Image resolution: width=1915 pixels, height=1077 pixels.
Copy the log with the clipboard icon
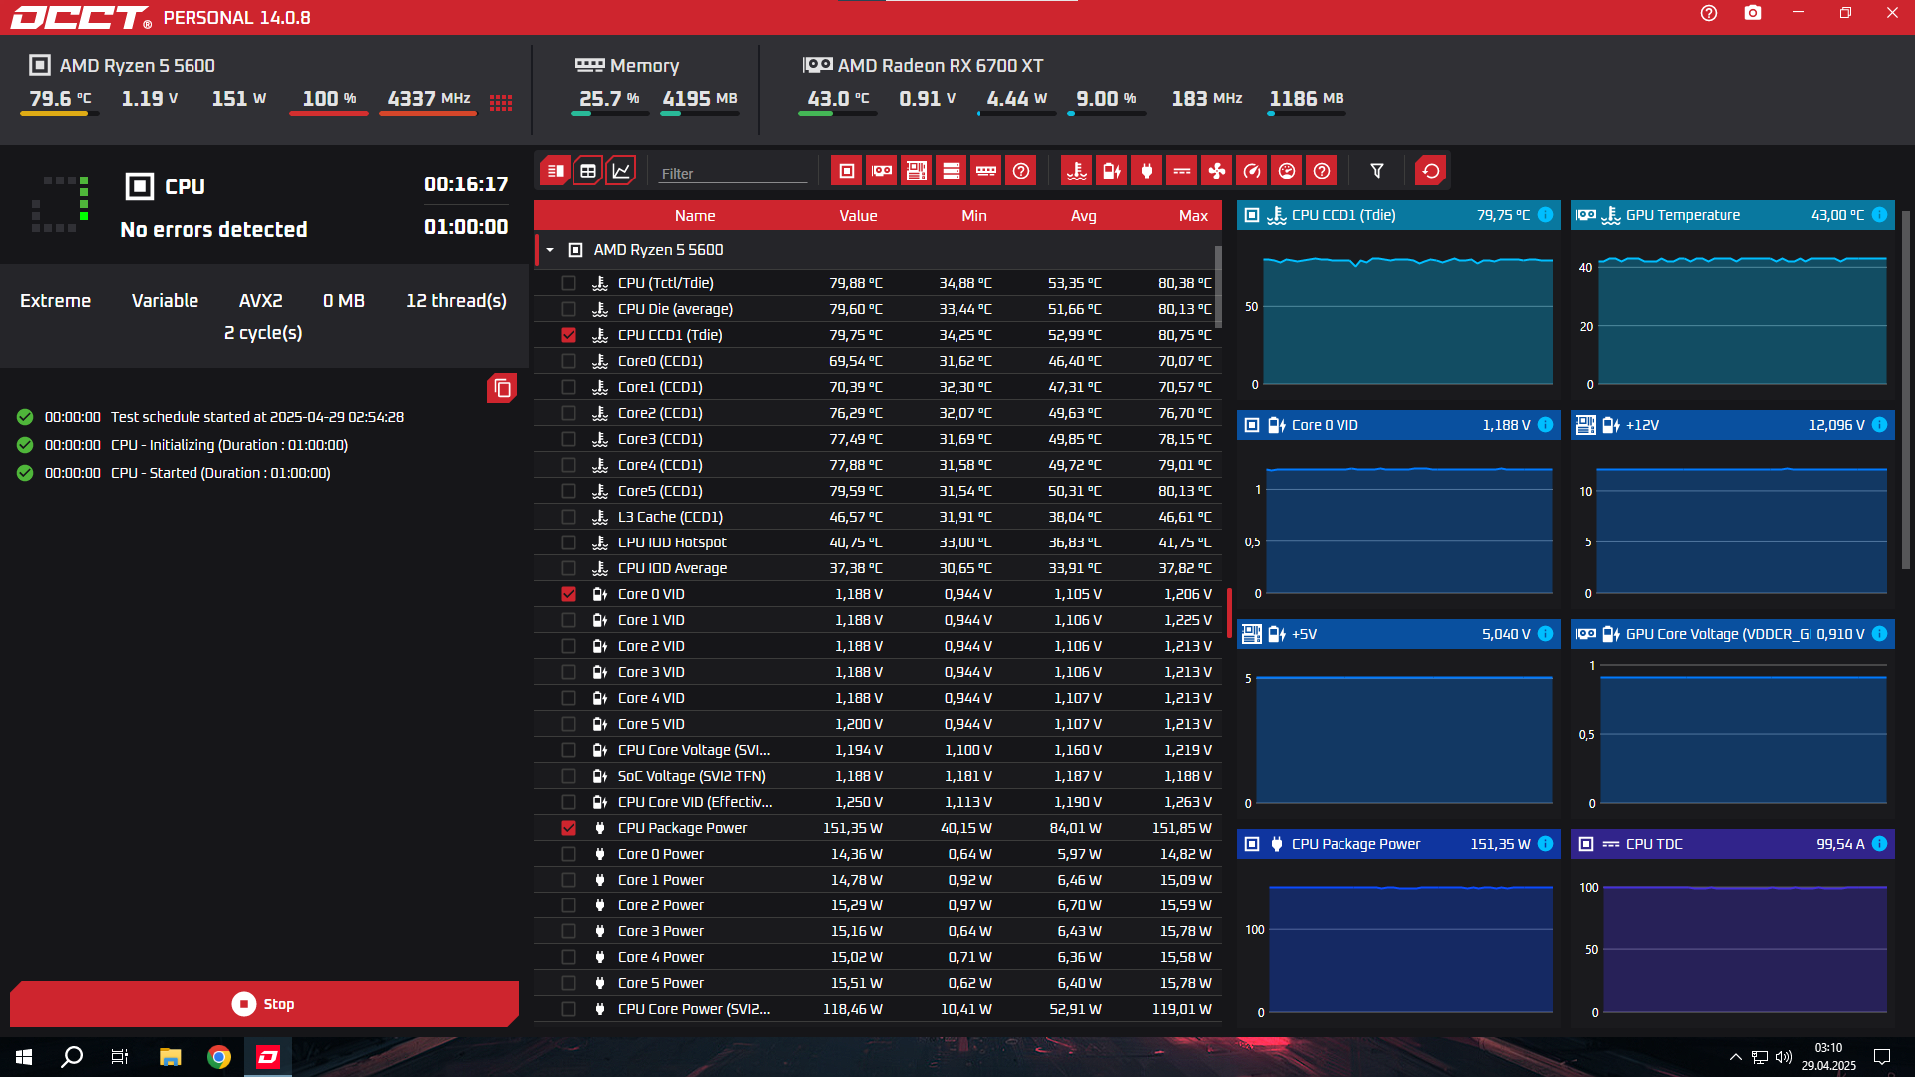[502, 388]
